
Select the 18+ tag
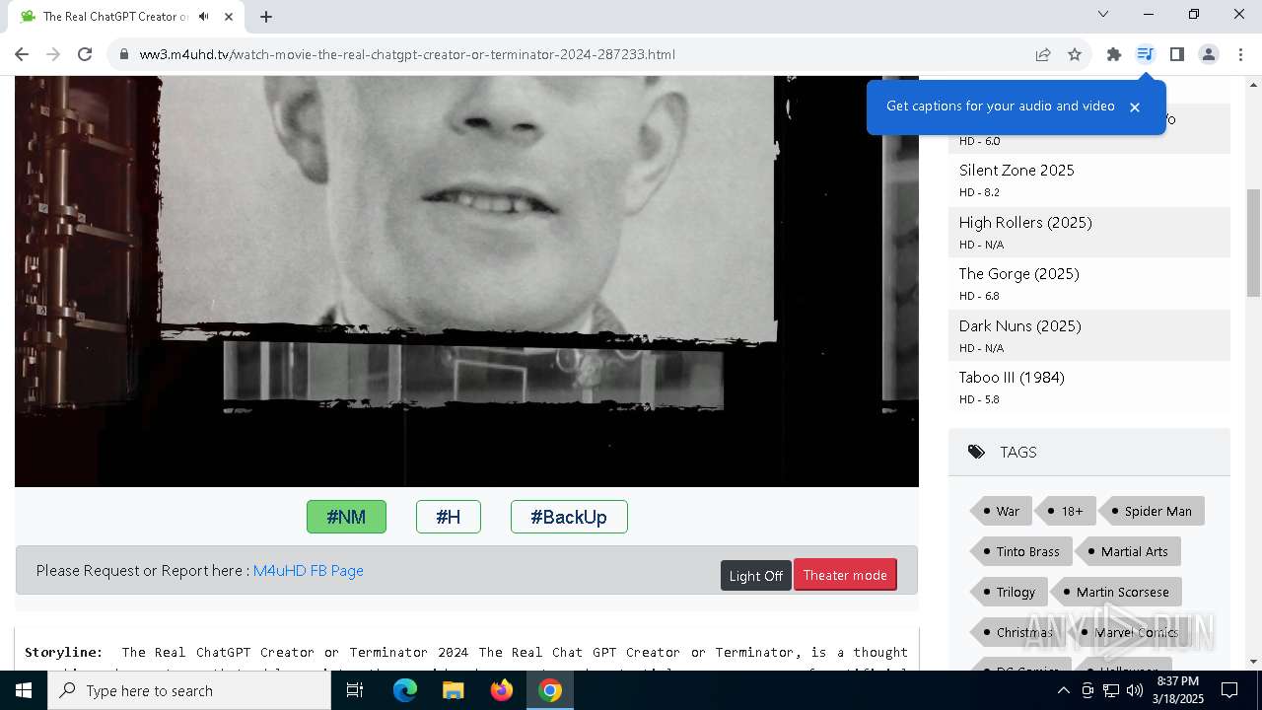pos(1067,511)
